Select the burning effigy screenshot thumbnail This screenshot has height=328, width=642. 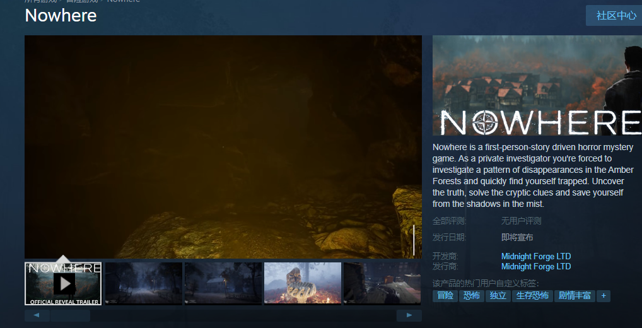coord(303,283)
